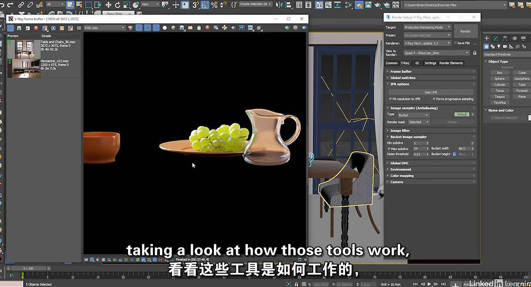Image resolution: width=531 pixels, height=287 pixels.
Task: Click the Bucket width value field
Action: (x=464, y=149)
